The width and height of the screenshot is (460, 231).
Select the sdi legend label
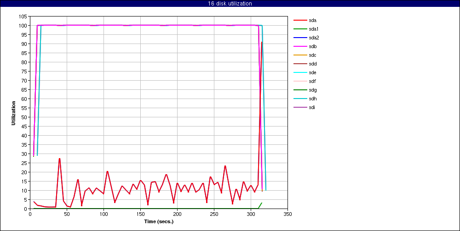click(x=312, y=107)
